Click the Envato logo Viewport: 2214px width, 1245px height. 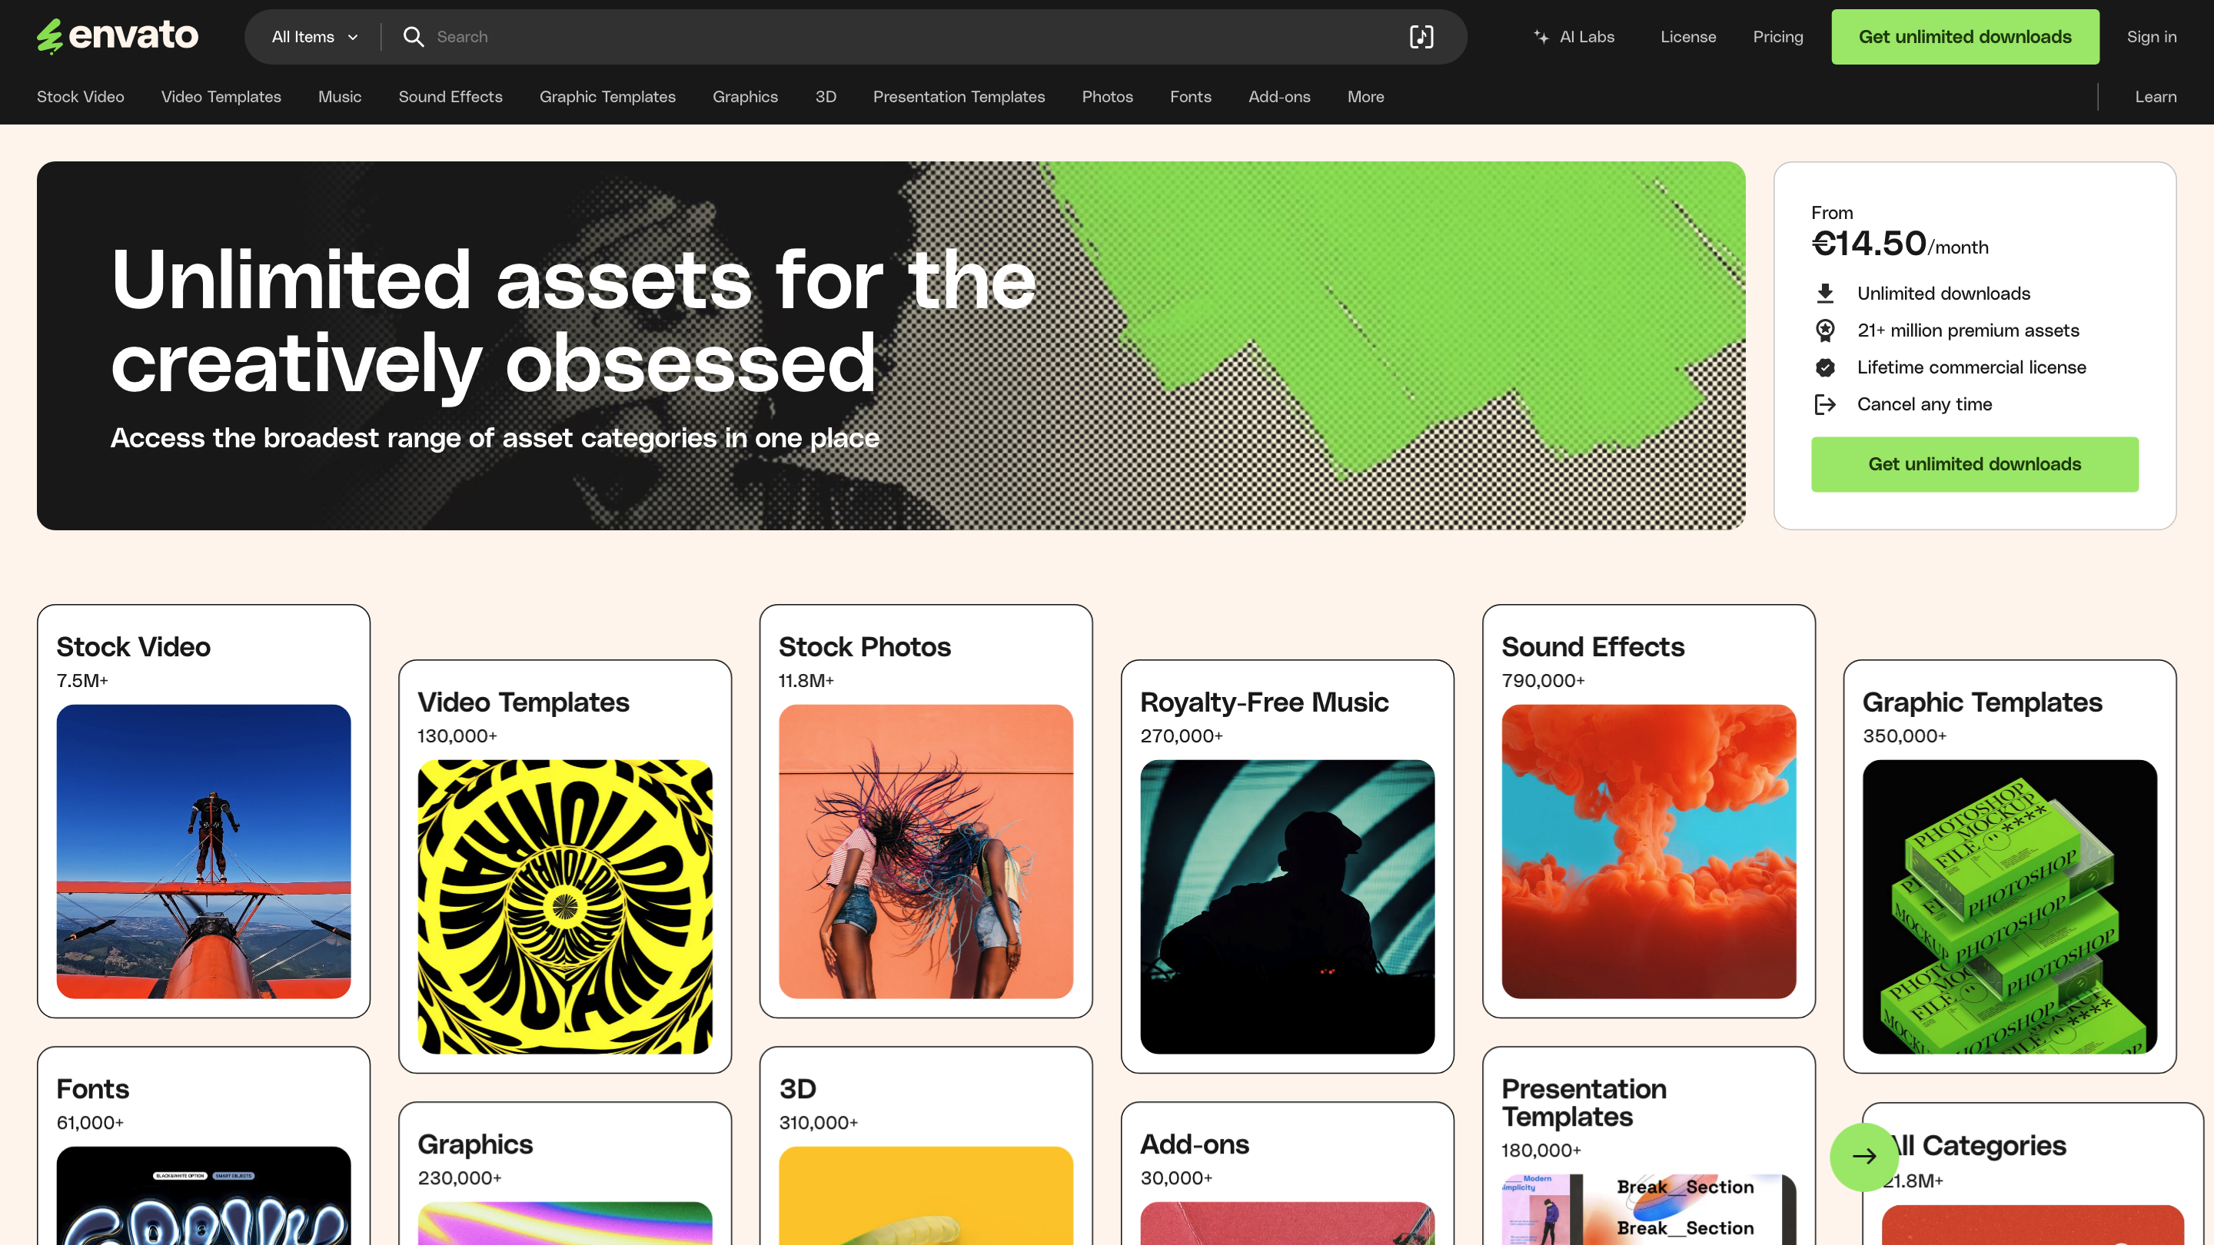[117, 36]
